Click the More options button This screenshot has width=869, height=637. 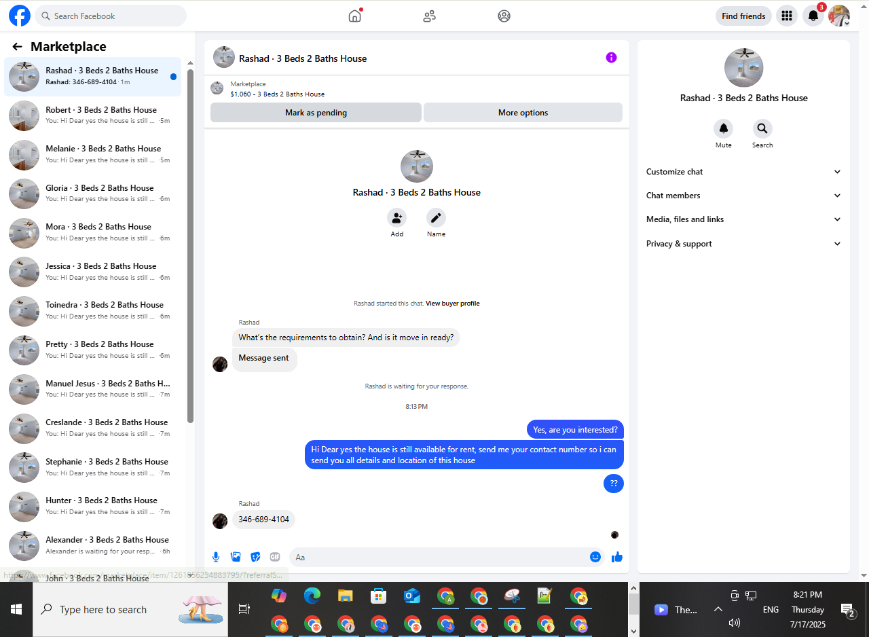[x=523, y=113]
